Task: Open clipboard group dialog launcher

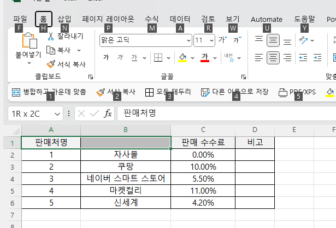Action: pos(91,77)
